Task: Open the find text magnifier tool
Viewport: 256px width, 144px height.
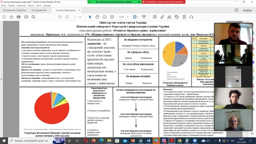Action: pos(34,17)
